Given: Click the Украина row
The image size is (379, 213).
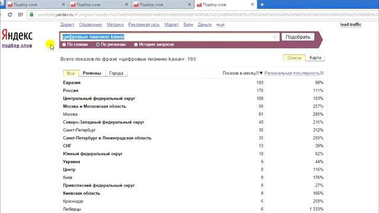Looking at the screenshot, I should (193, 162).
